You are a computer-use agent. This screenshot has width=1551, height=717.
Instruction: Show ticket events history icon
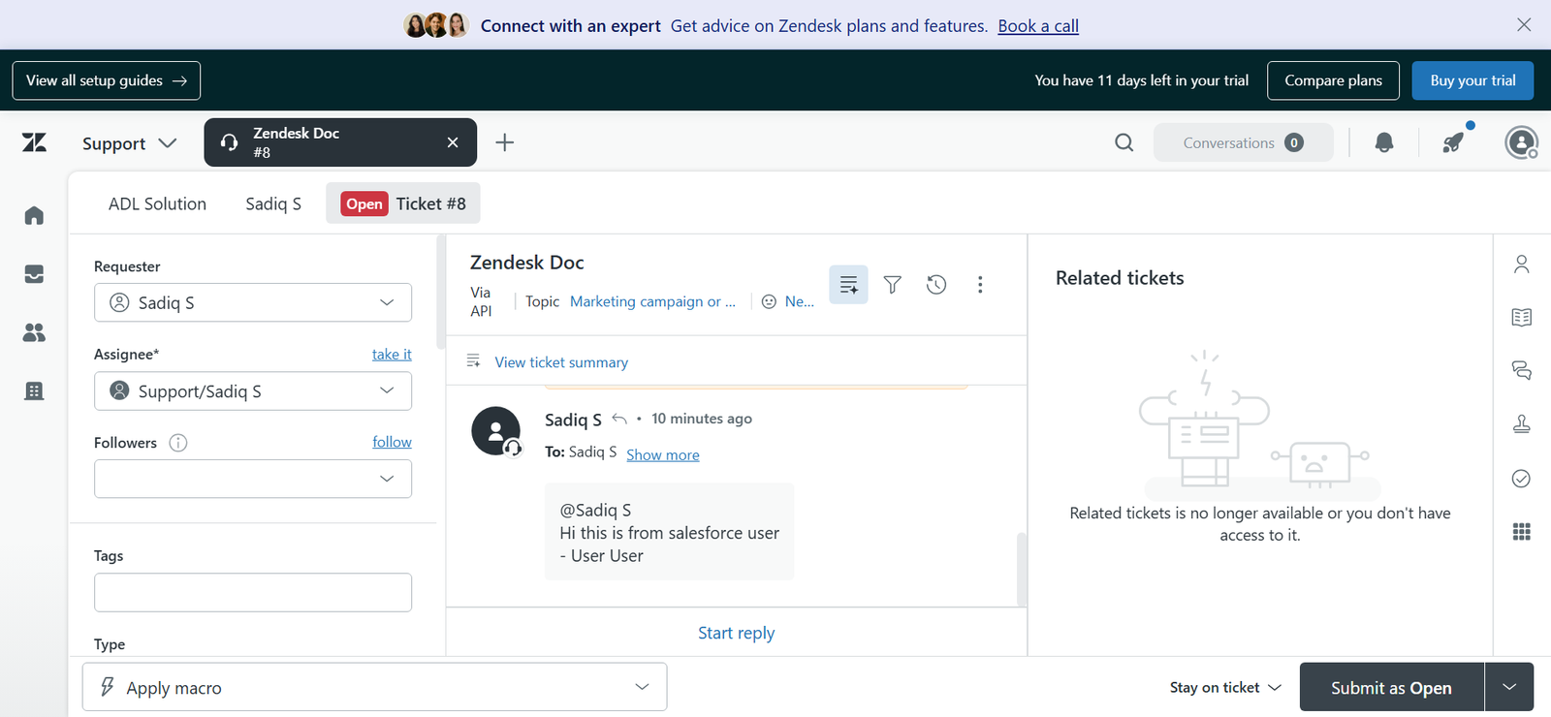(x=936, y=284)
